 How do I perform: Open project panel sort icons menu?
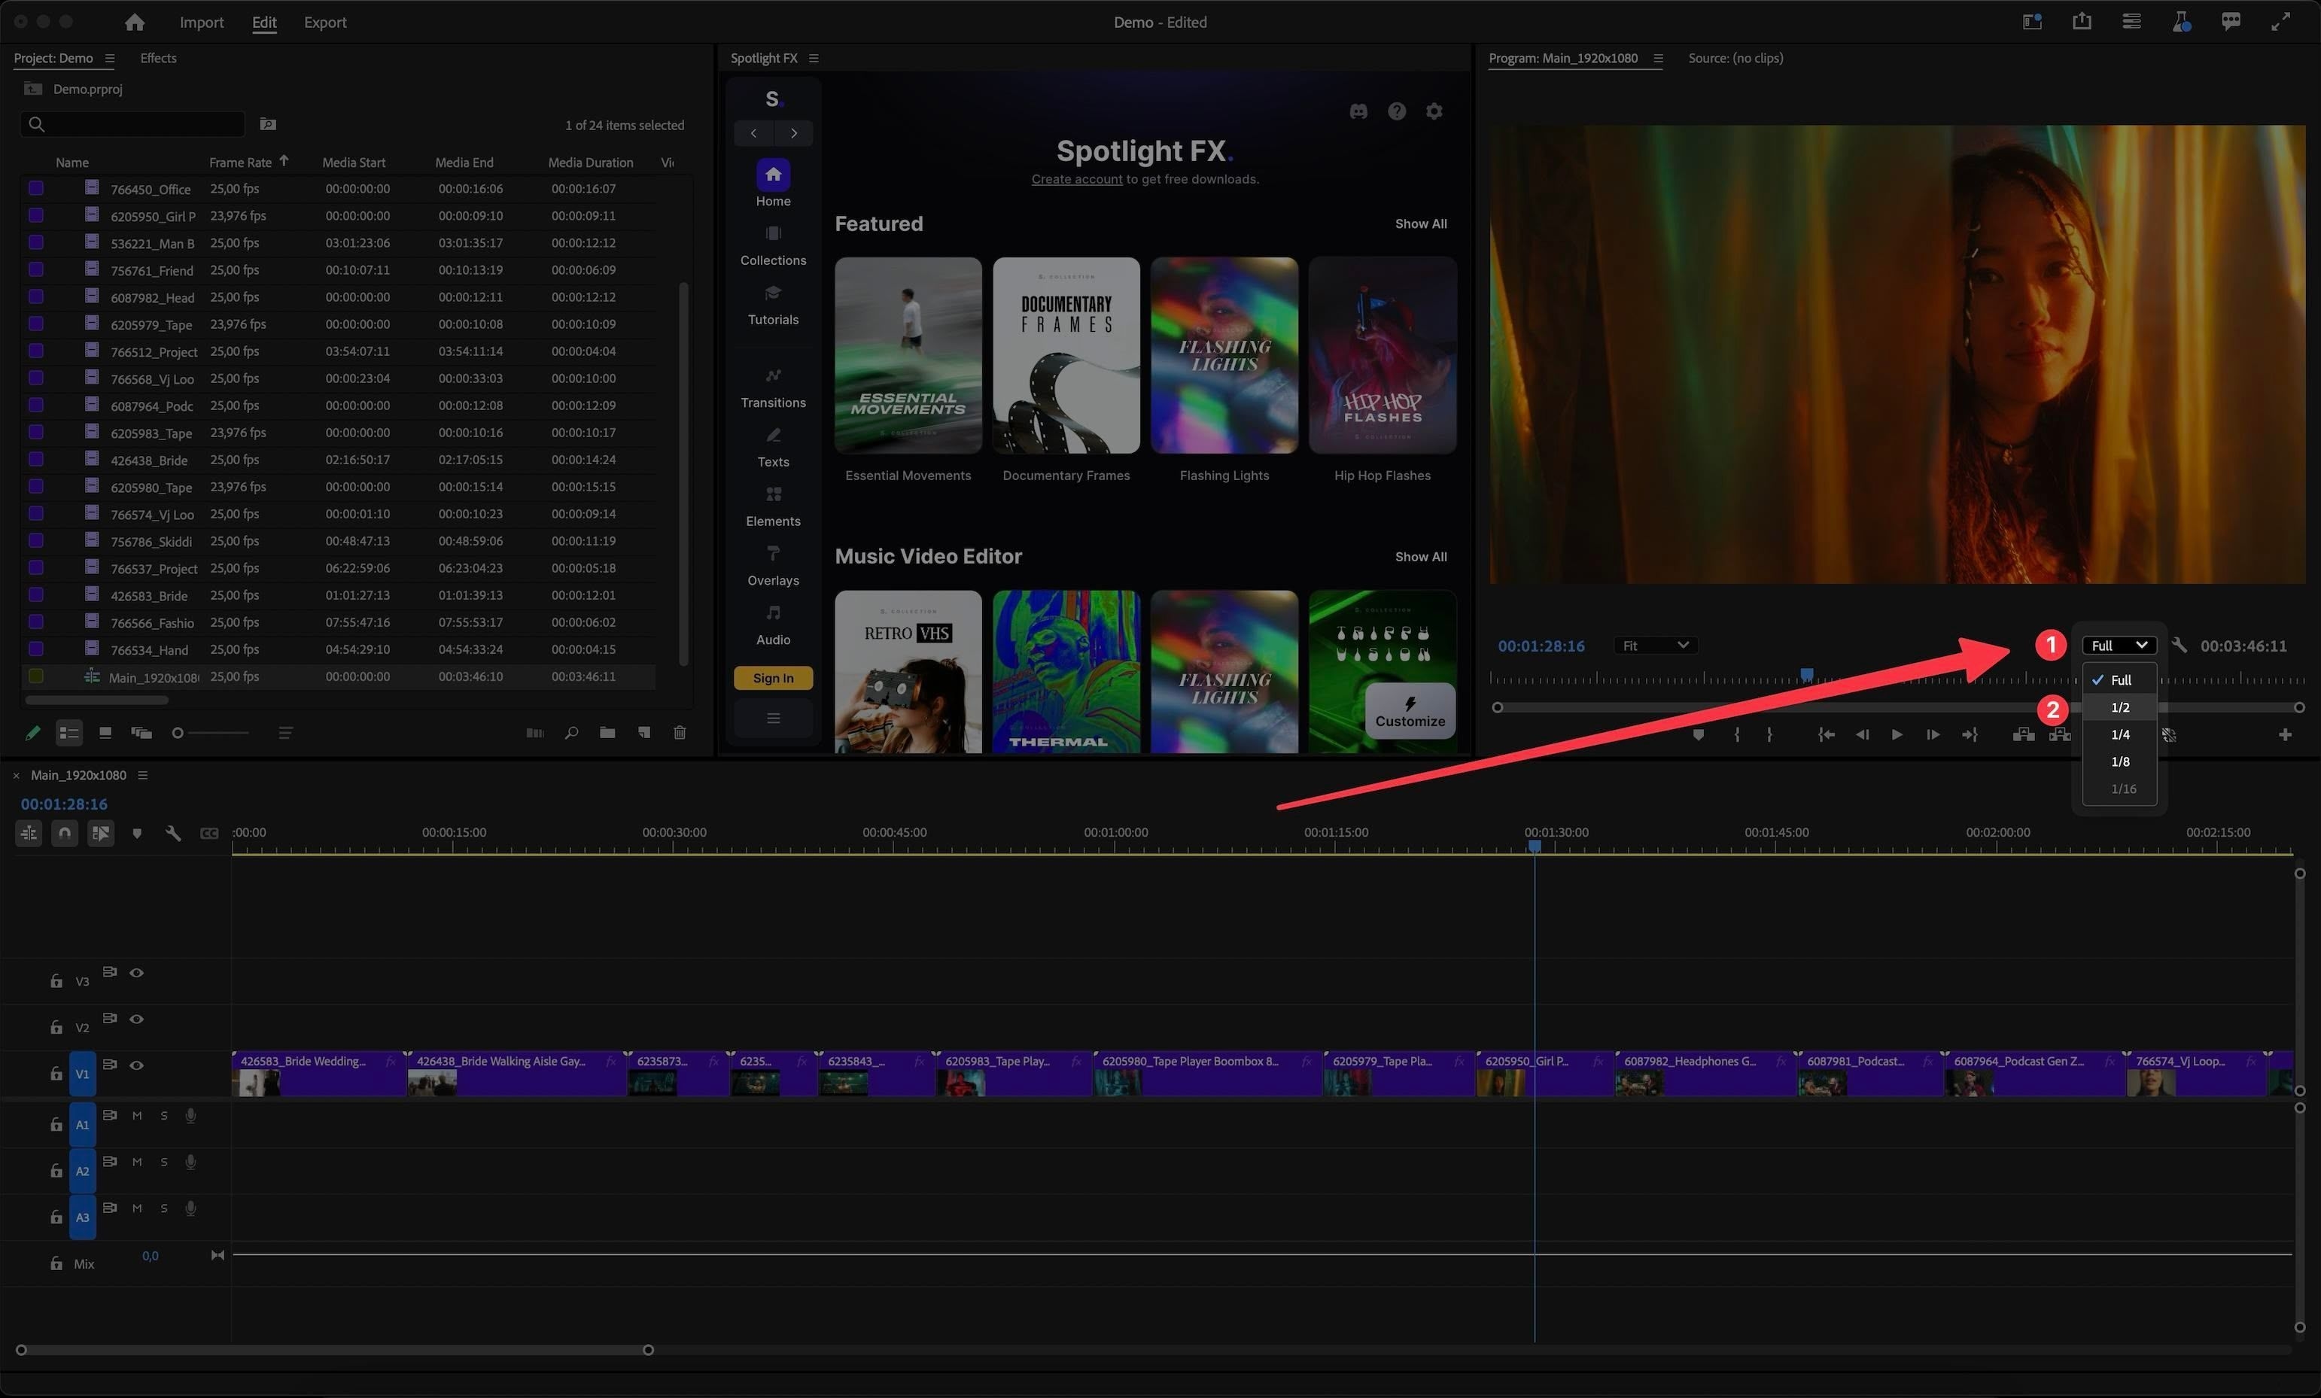(285, 733)
